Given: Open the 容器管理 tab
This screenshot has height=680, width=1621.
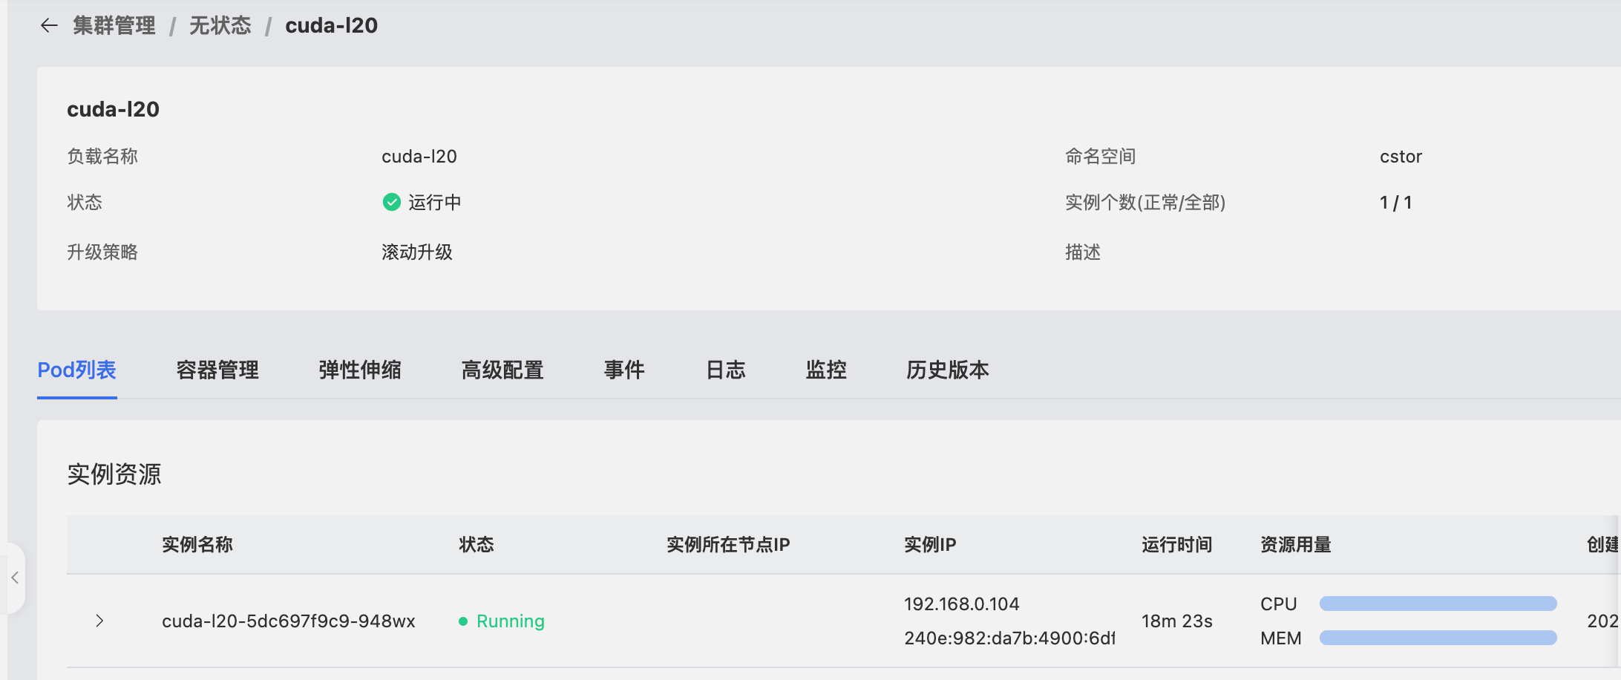Looking at the screenshot, I should pos(217,370).
